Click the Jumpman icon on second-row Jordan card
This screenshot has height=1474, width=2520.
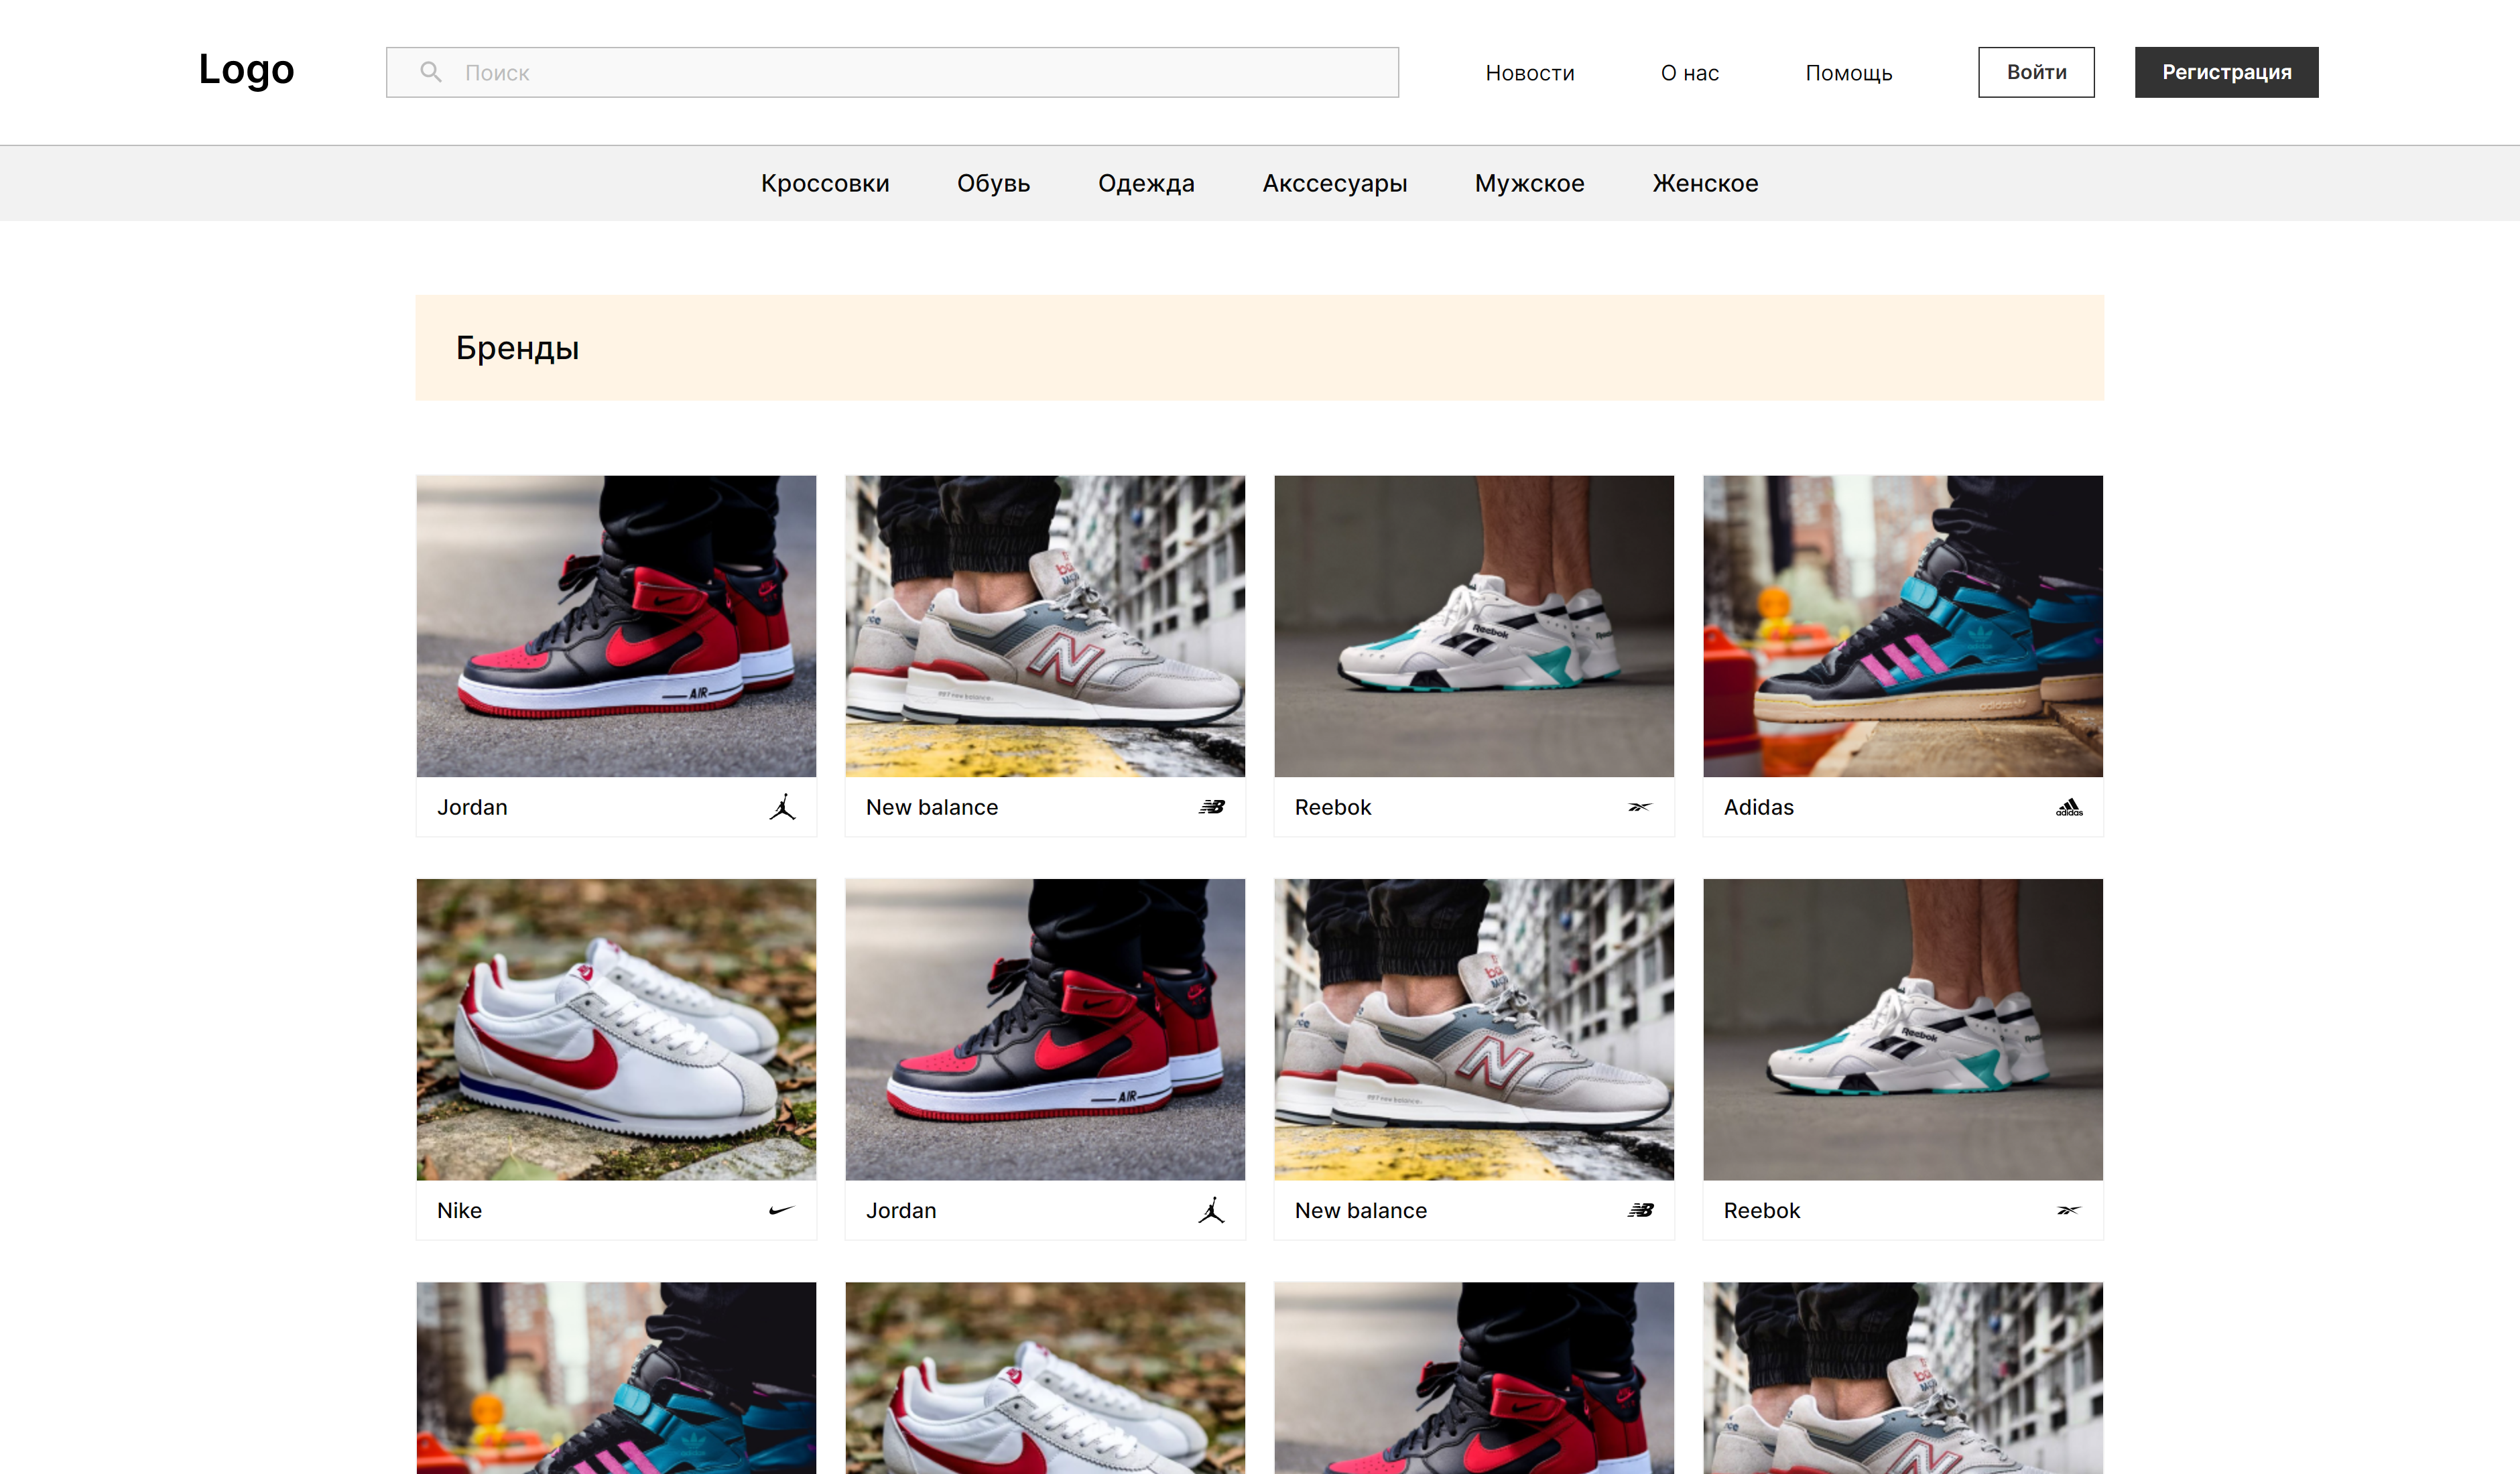pyautogui.click(x=1211, y=1210)
